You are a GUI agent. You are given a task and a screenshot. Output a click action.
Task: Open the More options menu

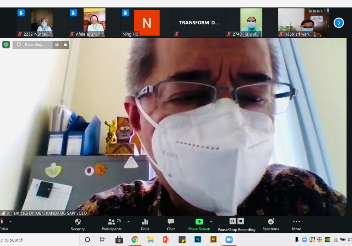(296, 224)
